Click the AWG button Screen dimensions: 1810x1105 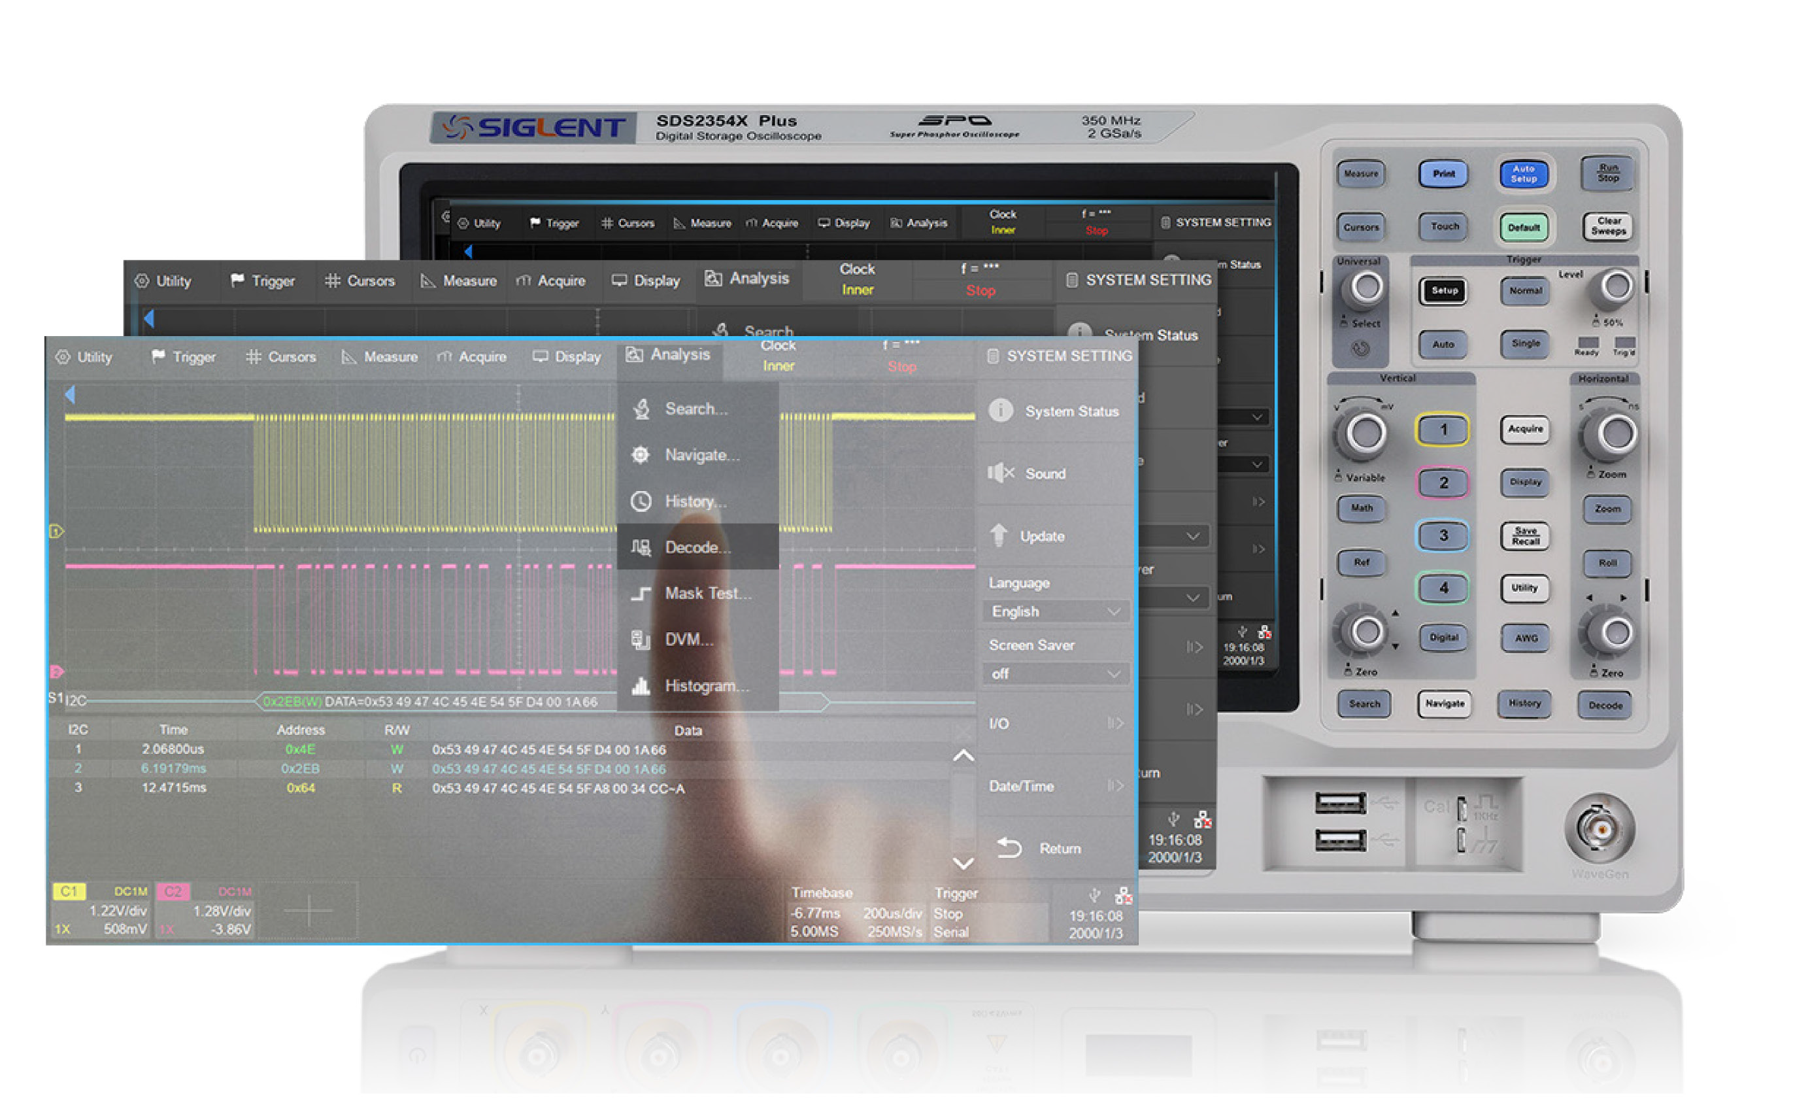click(x=1525, y=637)
